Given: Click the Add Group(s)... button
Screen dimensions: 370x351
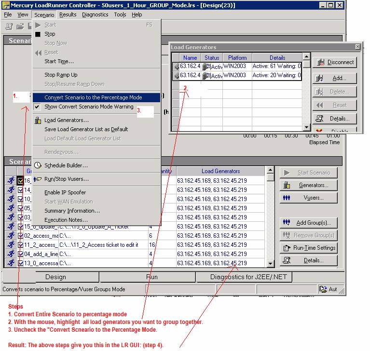Looking at the screenshot, I should (x=309, y=223).
